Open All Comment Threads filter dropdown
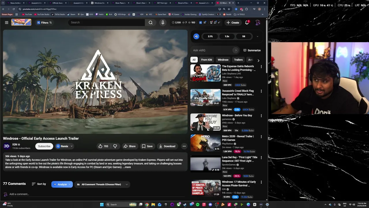The image size is (369, 208). (102, 184)
